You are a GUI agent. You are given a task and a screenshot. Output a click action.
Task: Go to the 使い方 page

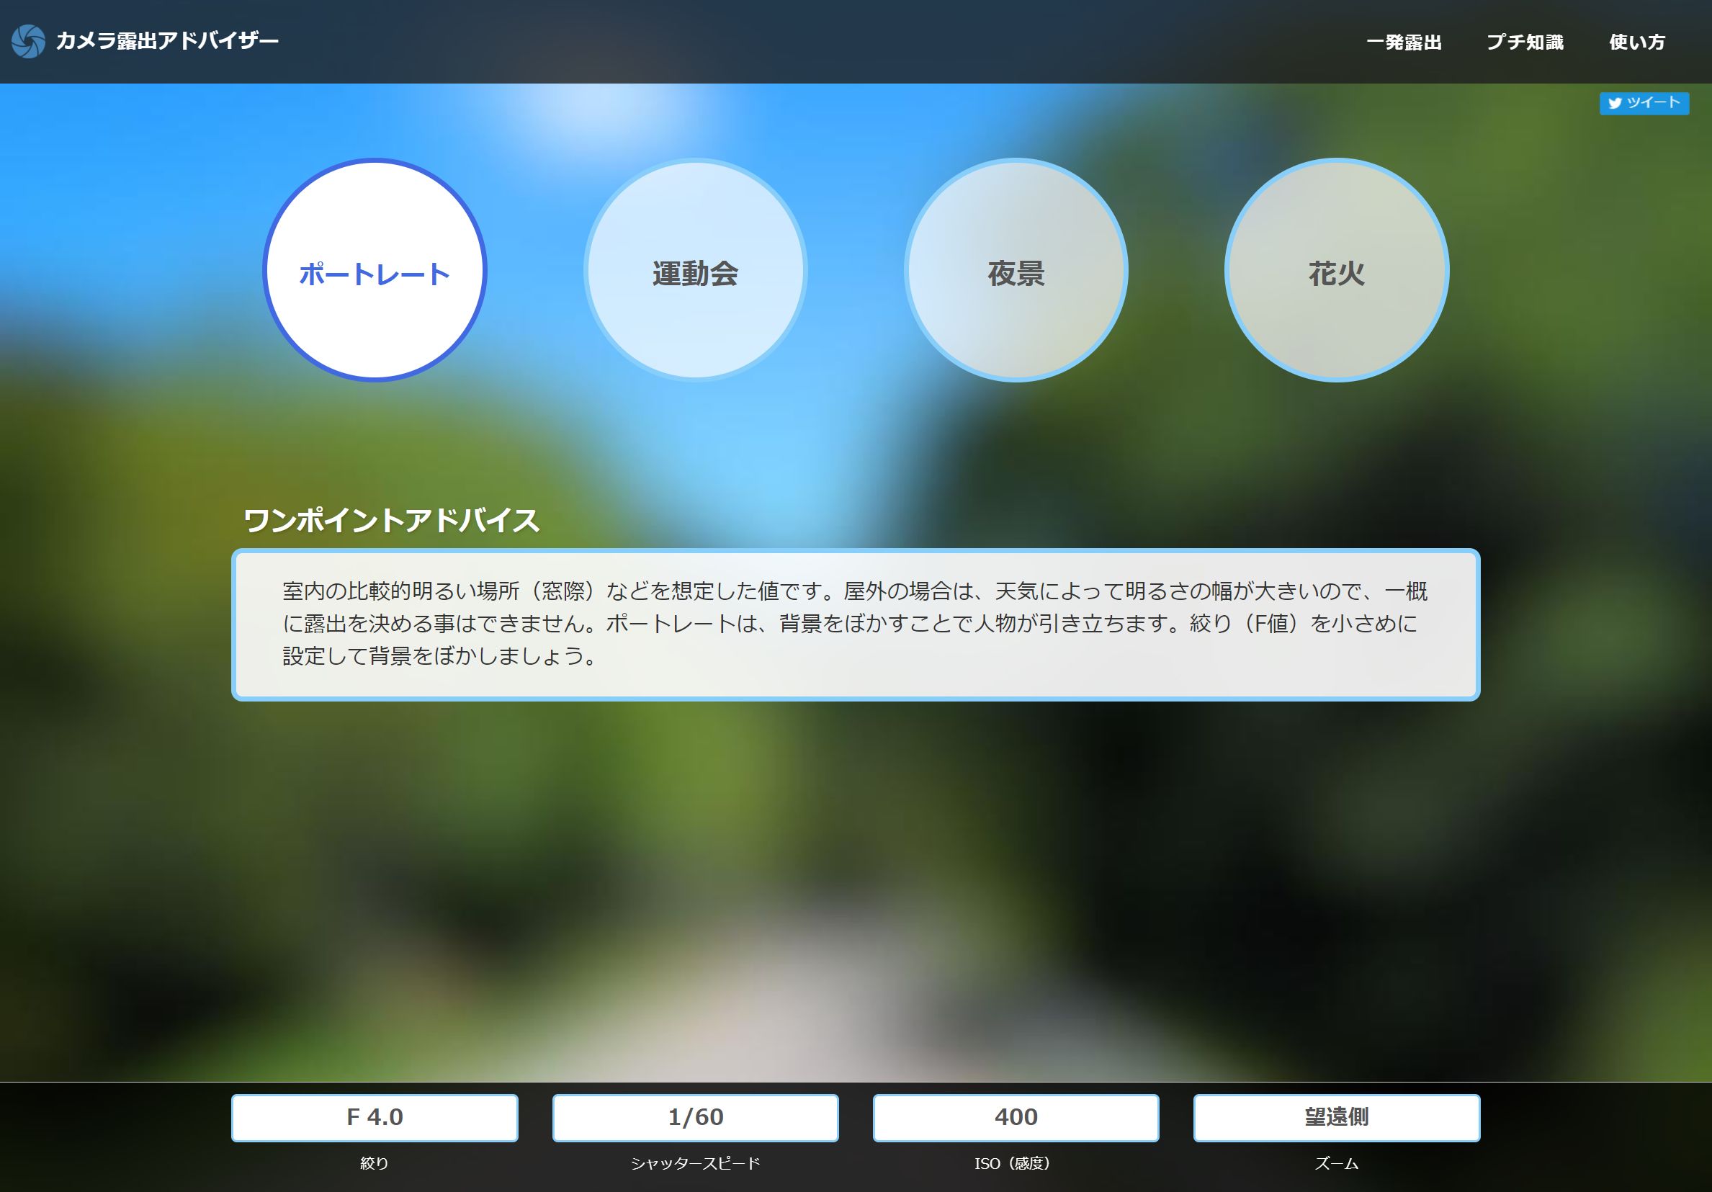(1636, 42)
